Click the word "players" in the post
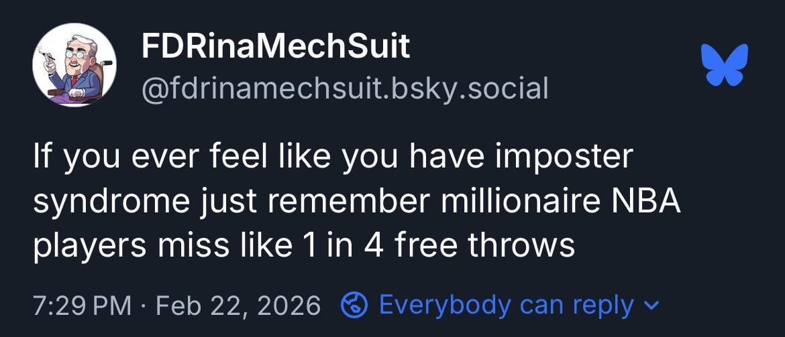 83,246
